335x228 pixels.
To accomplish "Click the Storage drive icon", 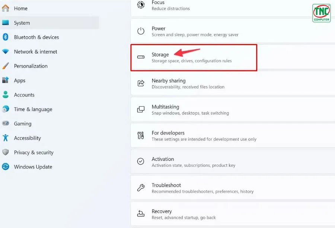I will (141, 57).
